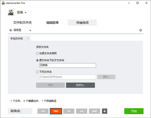
Task: Open the settings gear icon
Action: click(140, 30)
